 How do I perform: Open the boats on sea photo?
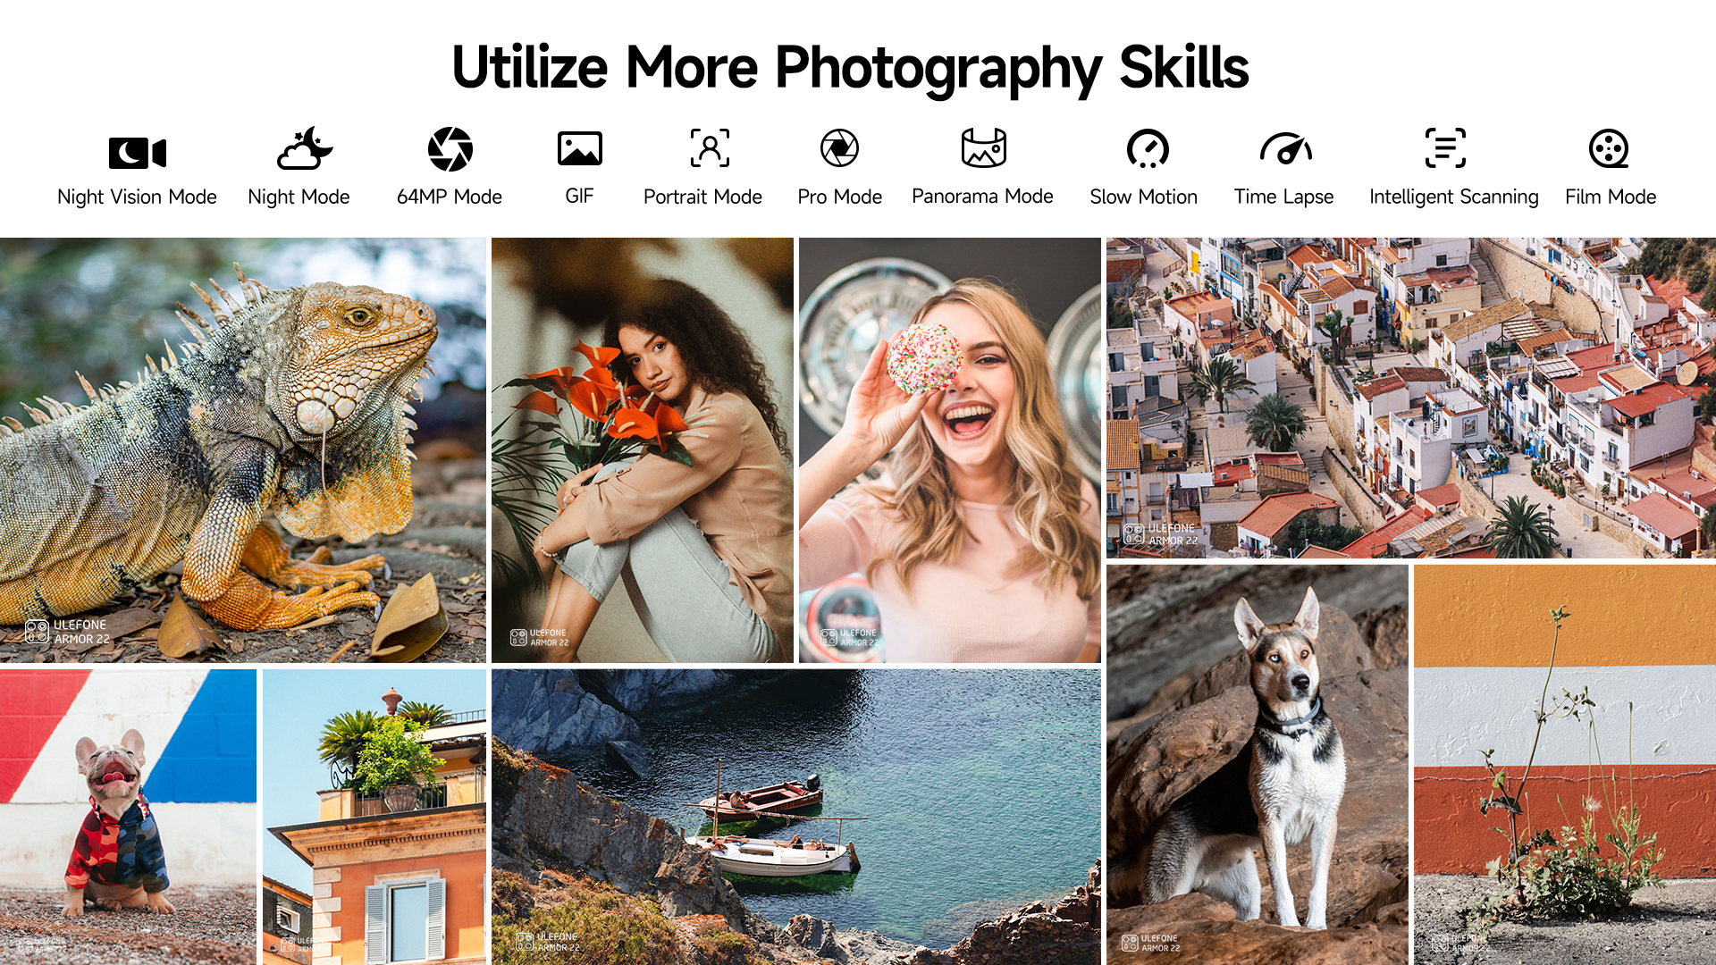(795, 816)
